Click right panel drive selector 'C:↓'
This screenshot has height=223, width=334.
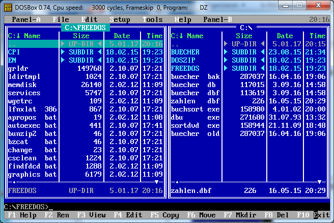tap(177, 36)
